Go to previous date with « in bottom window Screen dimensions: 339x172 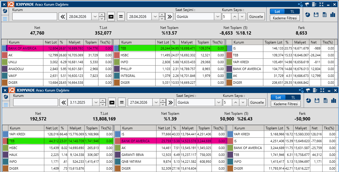63,103
